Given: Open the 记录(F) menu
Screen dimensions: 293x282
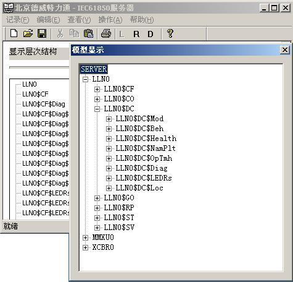Looking at the screenshot, I should click(17, 20).
